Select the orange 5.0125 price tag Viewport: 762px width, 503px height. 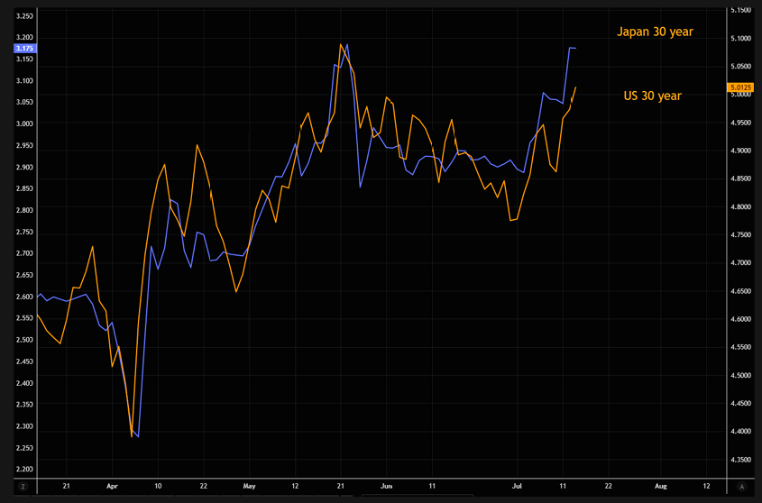point(739,87)
